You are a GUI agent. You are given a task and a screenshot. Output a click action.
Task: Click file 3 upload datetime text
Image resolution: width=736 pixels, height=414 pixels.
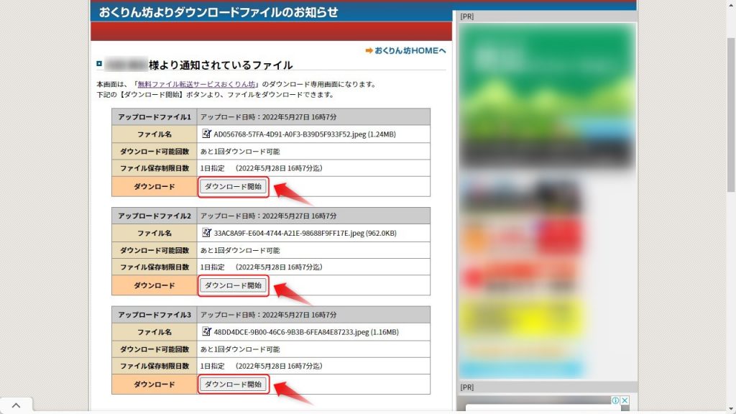(x=269, y=315)
